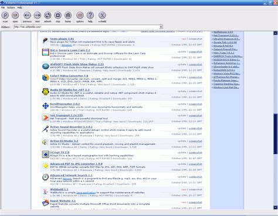Click the x-shield toolbar icon
The image size is (278, 216).
tap(102, 15)
